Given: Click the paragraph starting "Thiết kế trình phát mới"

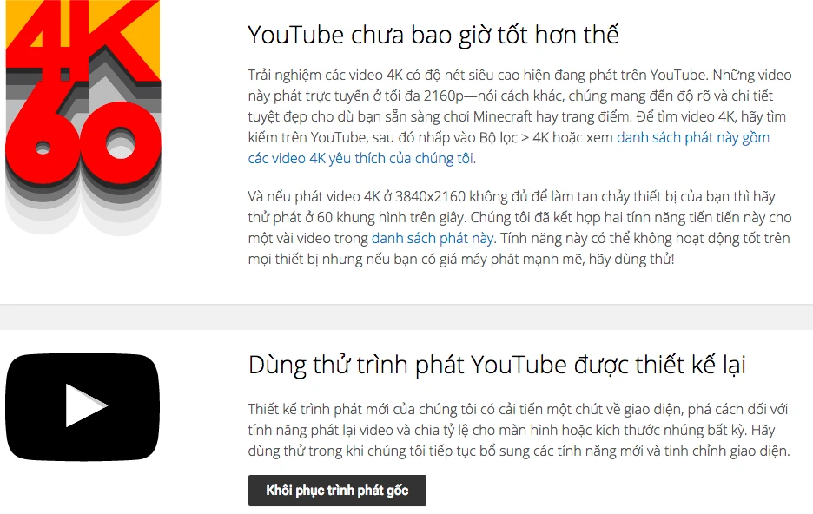Looking at the screenshot, I should 519,430.
